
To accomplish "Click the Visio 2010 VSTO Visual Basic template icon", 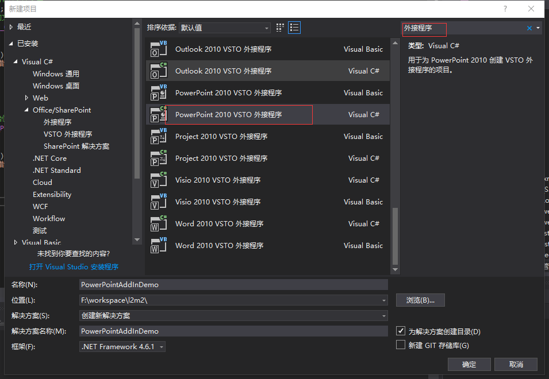I will [x=159, y=202].
